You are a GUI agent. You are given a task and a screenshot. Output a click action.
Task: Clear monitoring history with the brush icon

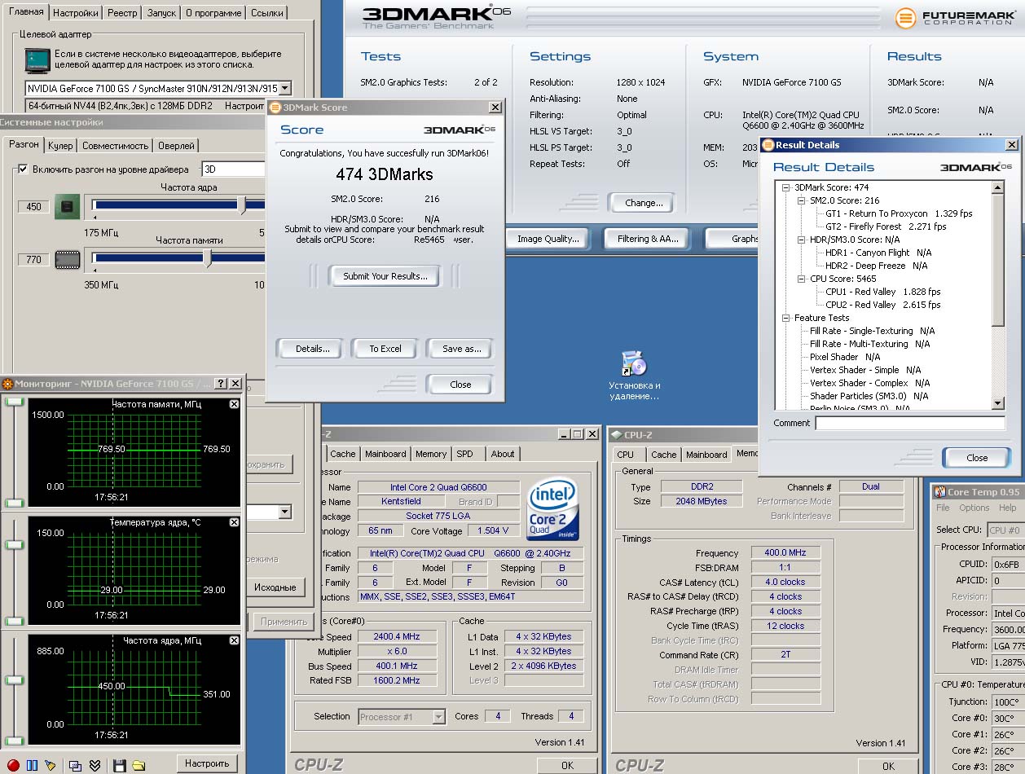tap(51, 765)
